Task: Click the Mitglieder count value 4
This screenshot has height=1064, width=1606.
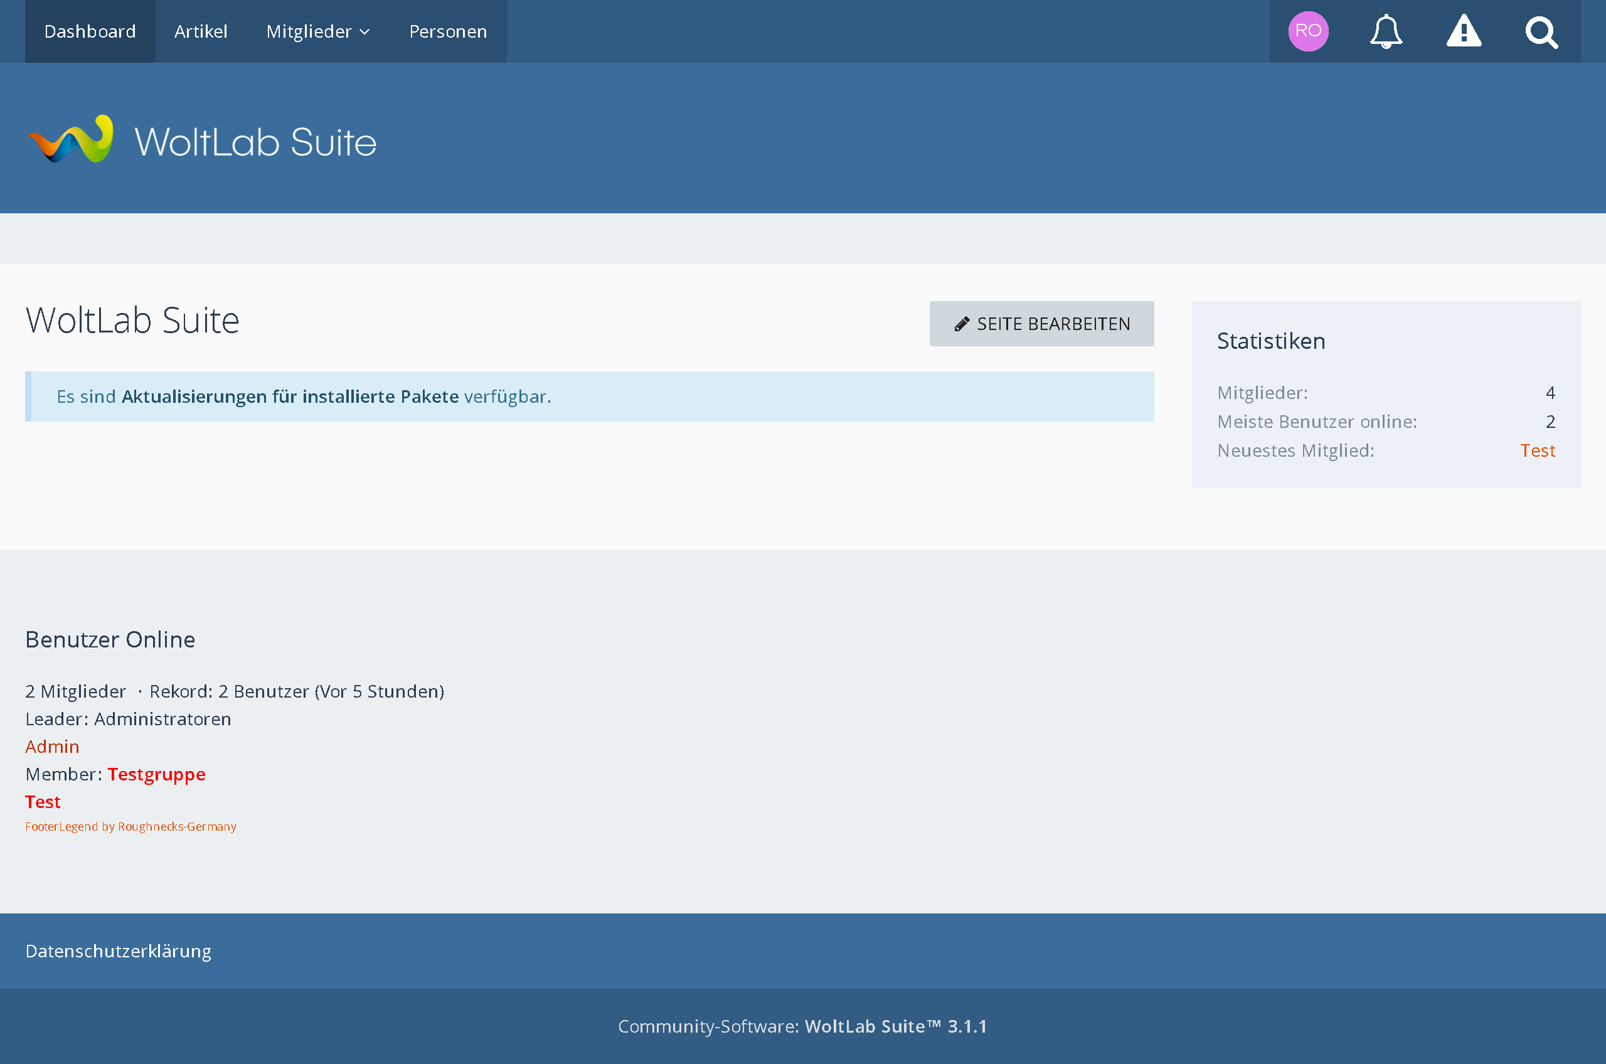Action: [1550, 393]
